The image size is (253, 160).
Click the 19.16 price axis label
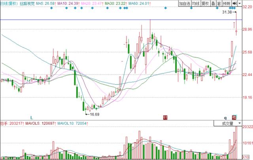[x=247, y=97]
